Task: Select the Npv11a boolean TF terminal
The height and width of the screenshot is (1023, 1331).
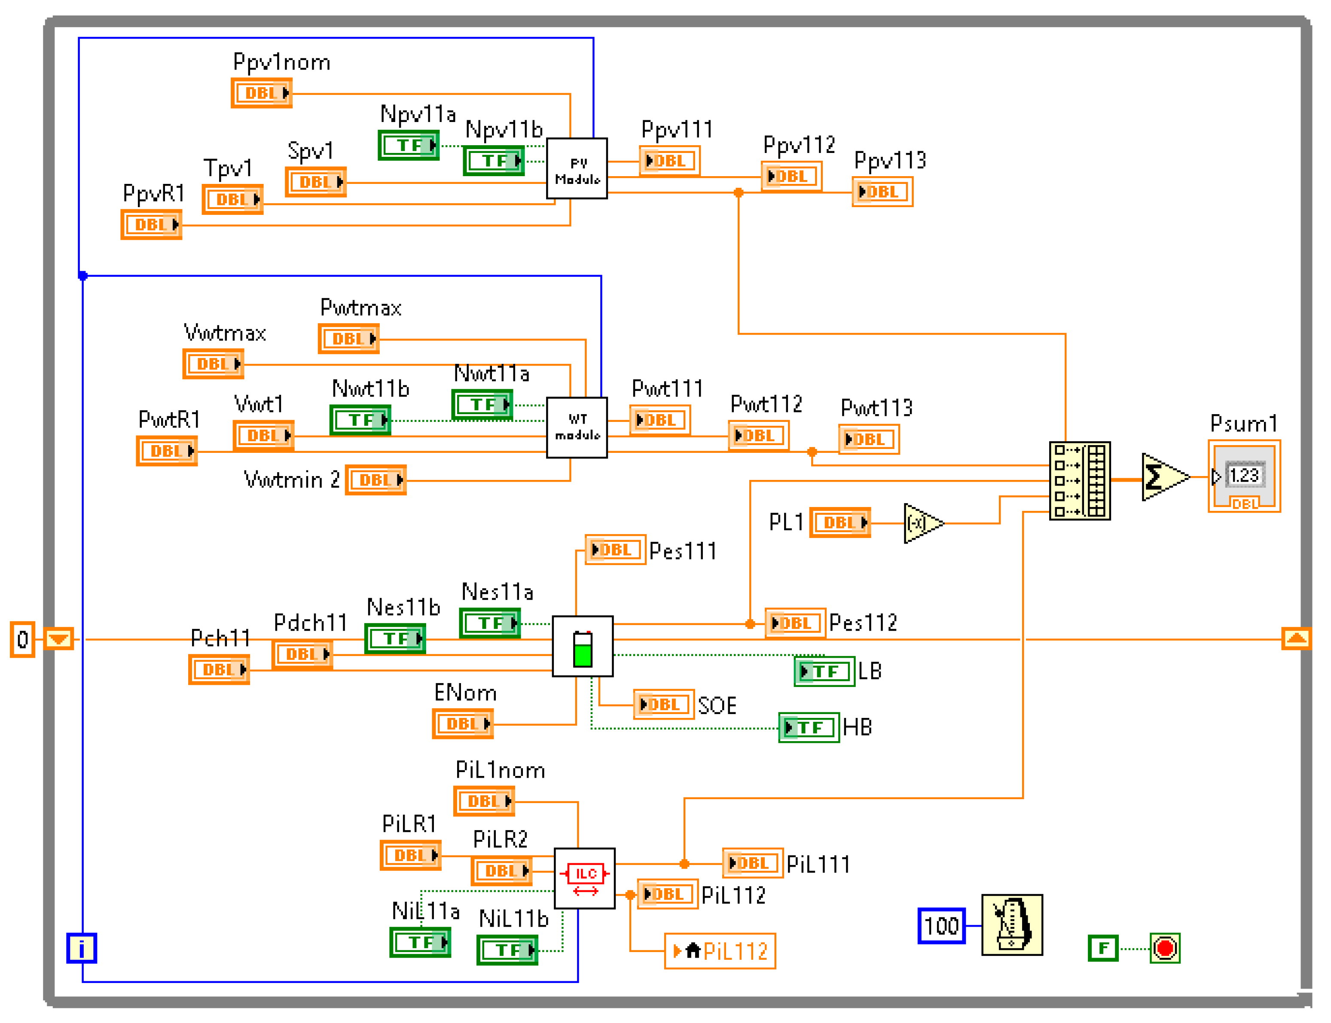Action: click(x=408, y=145)
